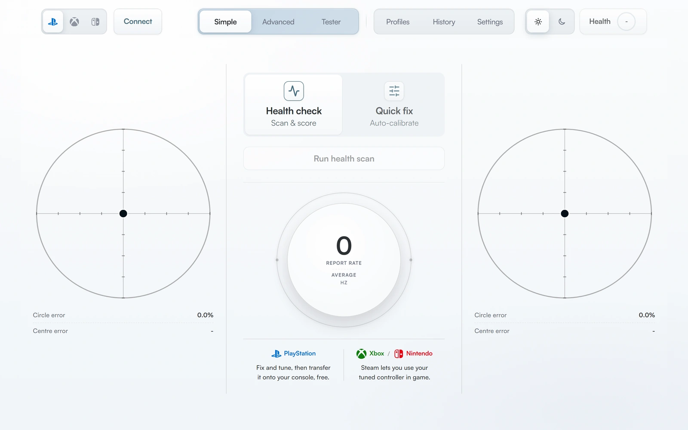Select the PlayStation platform icon
This screenshot has height=430, width=688.
coord(53,21)
